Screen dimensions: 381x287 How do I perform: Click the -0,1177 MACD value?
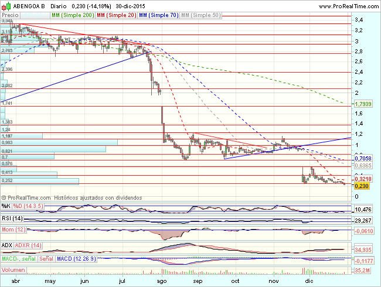364,261
